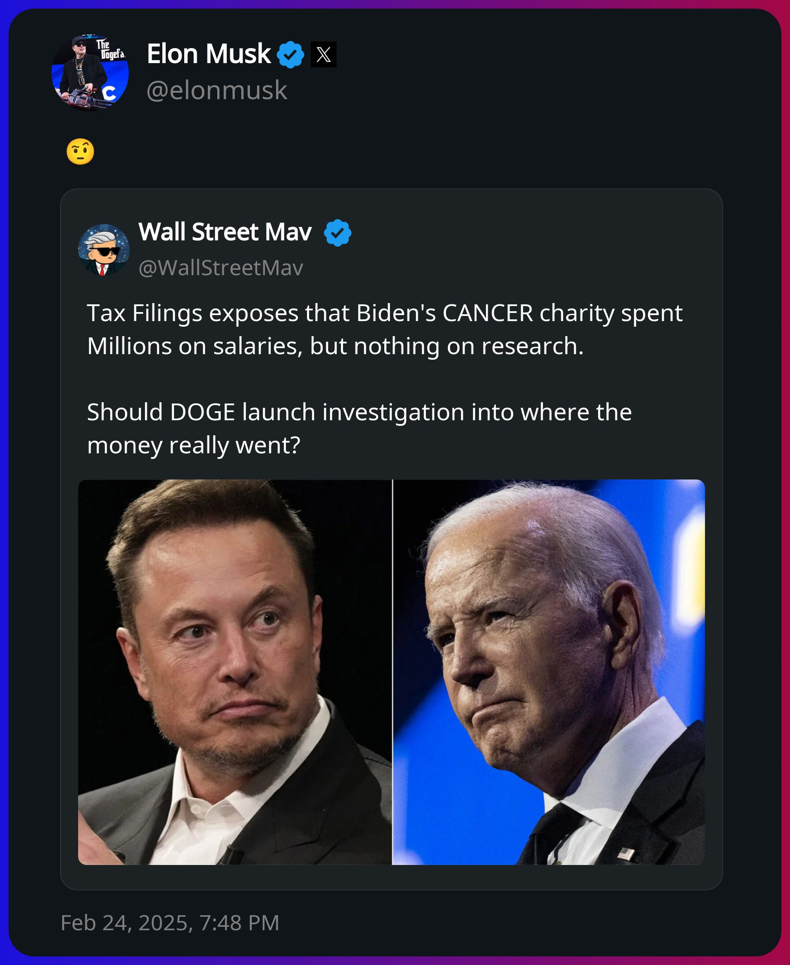Click the American flag lapel pin

tap(625, 854)
